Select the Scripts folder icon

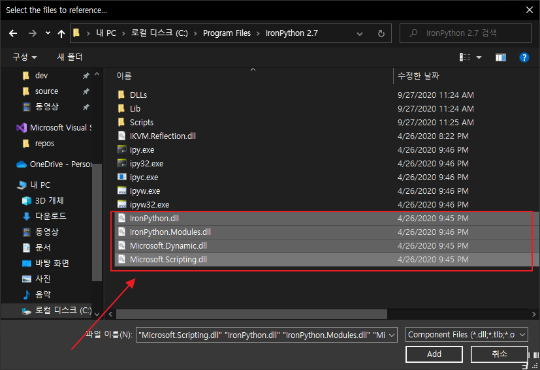click(121, 122)
